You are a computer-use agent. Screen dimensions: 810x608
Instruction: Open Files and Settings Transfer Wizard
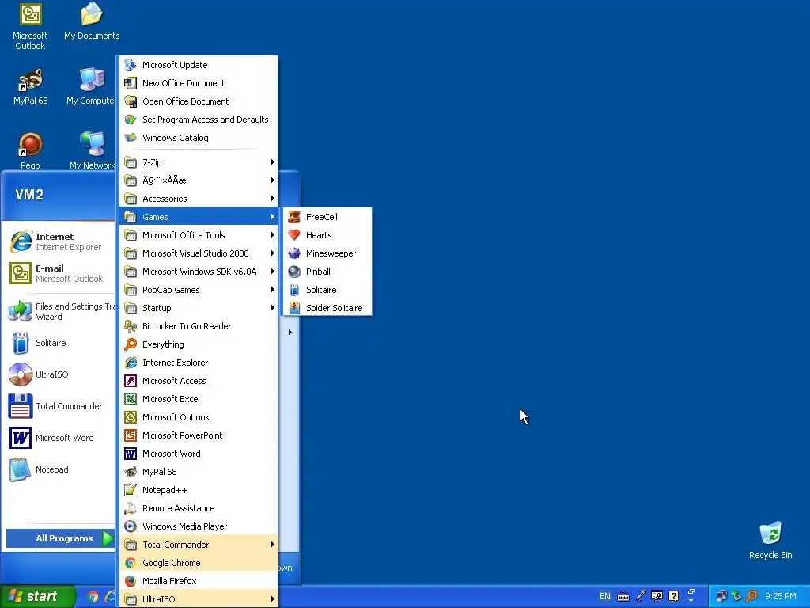(61, 311)
